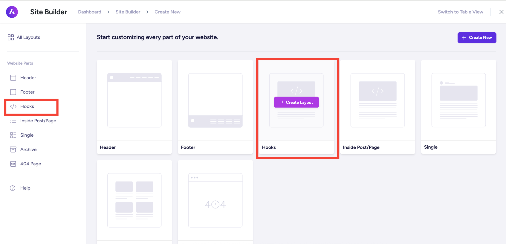506x244 pixels.
Task: Open All Layouts grid icon
Action: (11, 37)
